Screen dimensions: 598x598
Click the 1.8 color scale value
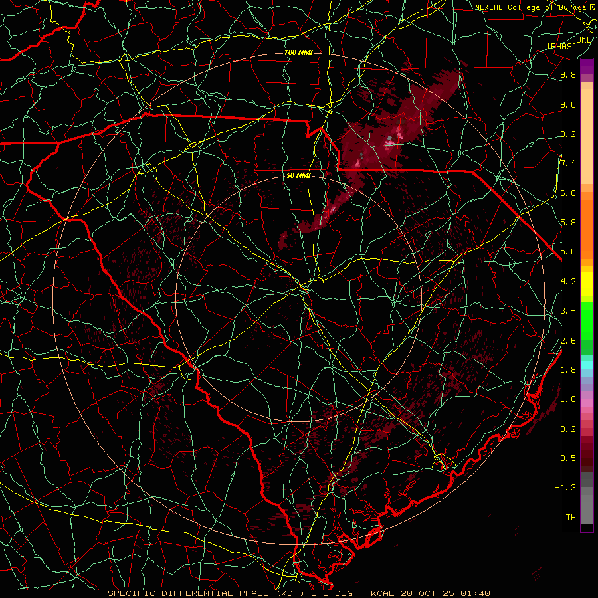click(568, 370)
